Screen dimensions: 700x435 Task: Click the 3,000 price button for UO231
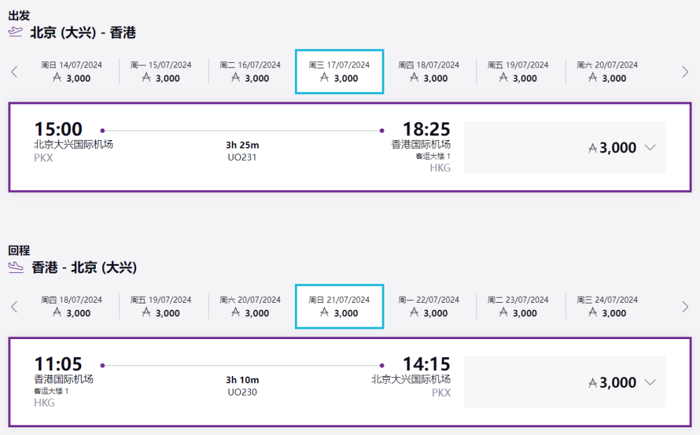[x=612, y=148]
